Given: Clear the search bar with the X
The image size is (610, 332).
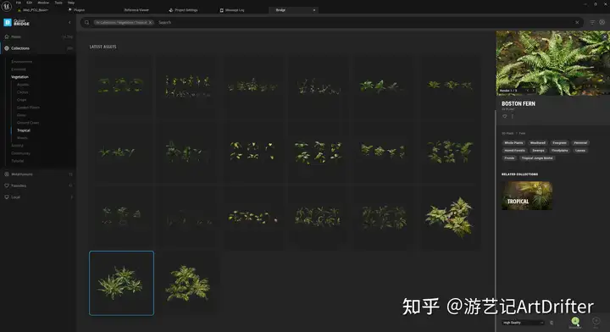Looking at the screenshot, I should 577,23.
